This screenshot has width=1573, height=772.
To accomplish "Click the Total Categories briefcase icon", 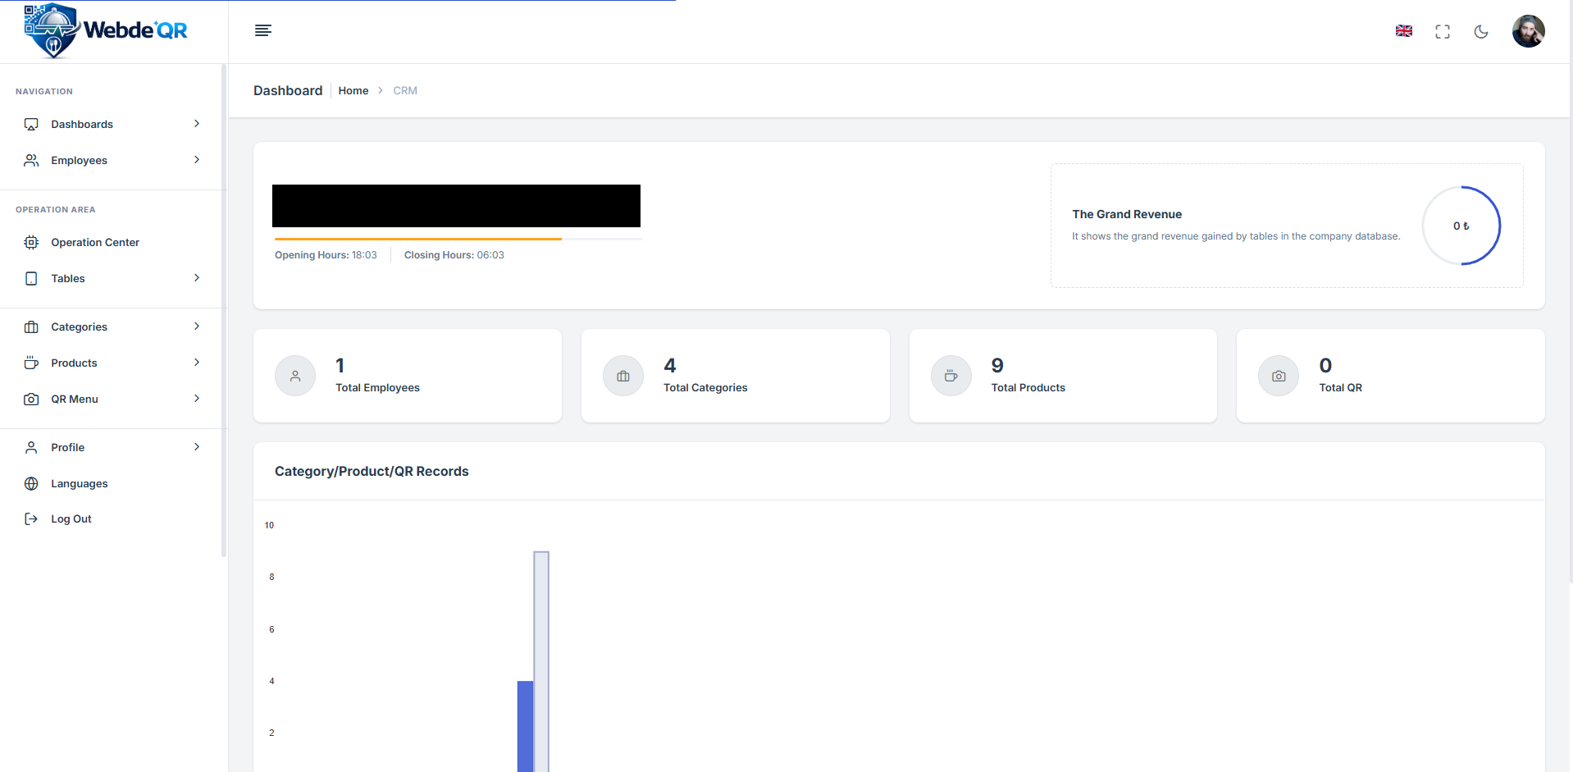I will point(623,376).
